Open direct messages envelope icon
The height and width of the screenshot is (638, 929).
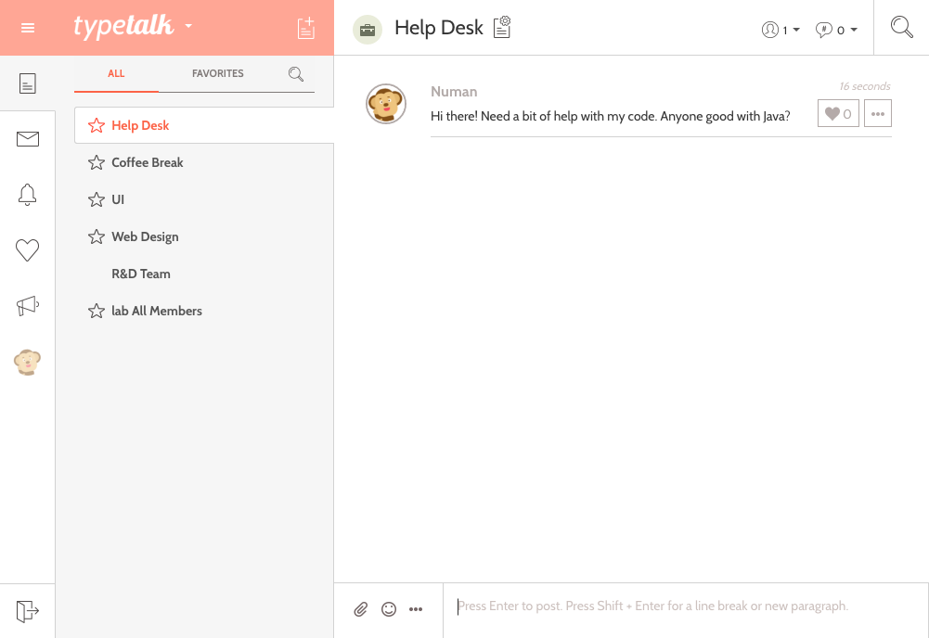pyautogui.click(x=27, y=139)
